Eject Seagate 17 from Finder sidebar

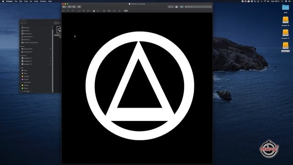(50, 58)
